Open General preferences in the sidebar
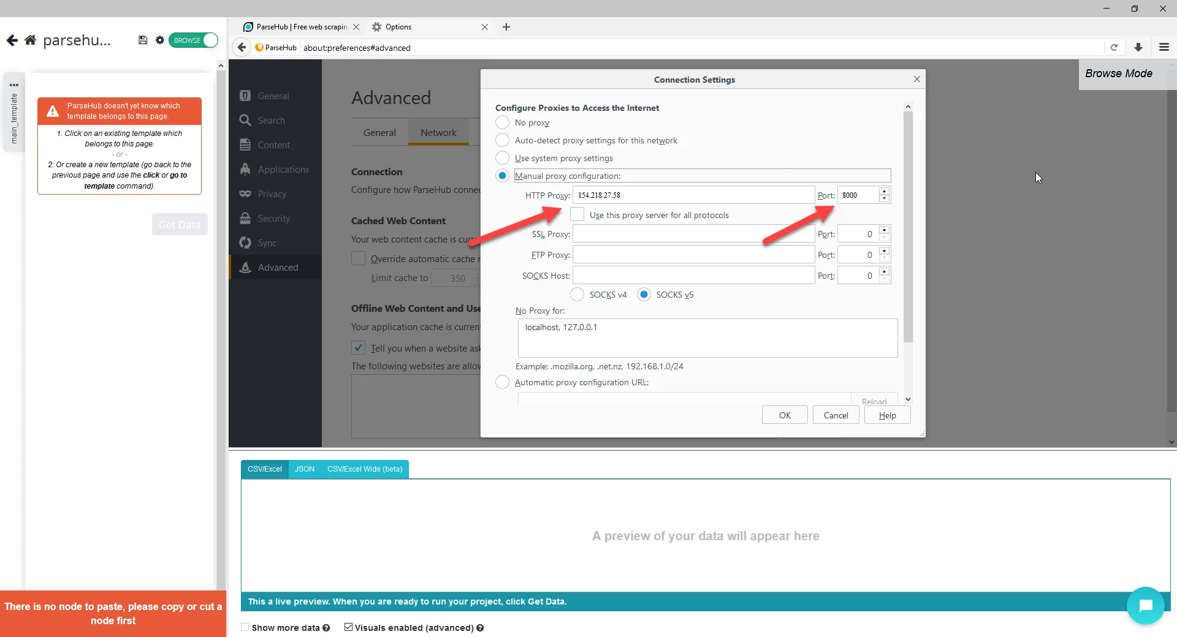The image size is (1177, 637). click(275, 96)
